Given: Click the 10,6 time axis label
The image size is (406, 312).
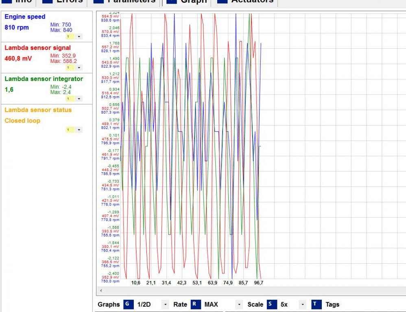Looking at the screenshot, I should (136, 283).
